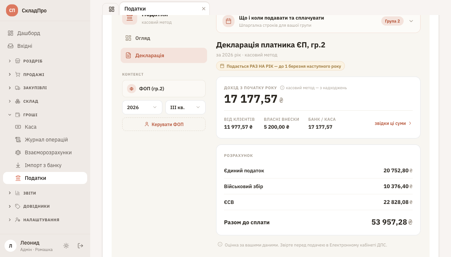Click the Вхідні inbox icon

tap(11, 46)
